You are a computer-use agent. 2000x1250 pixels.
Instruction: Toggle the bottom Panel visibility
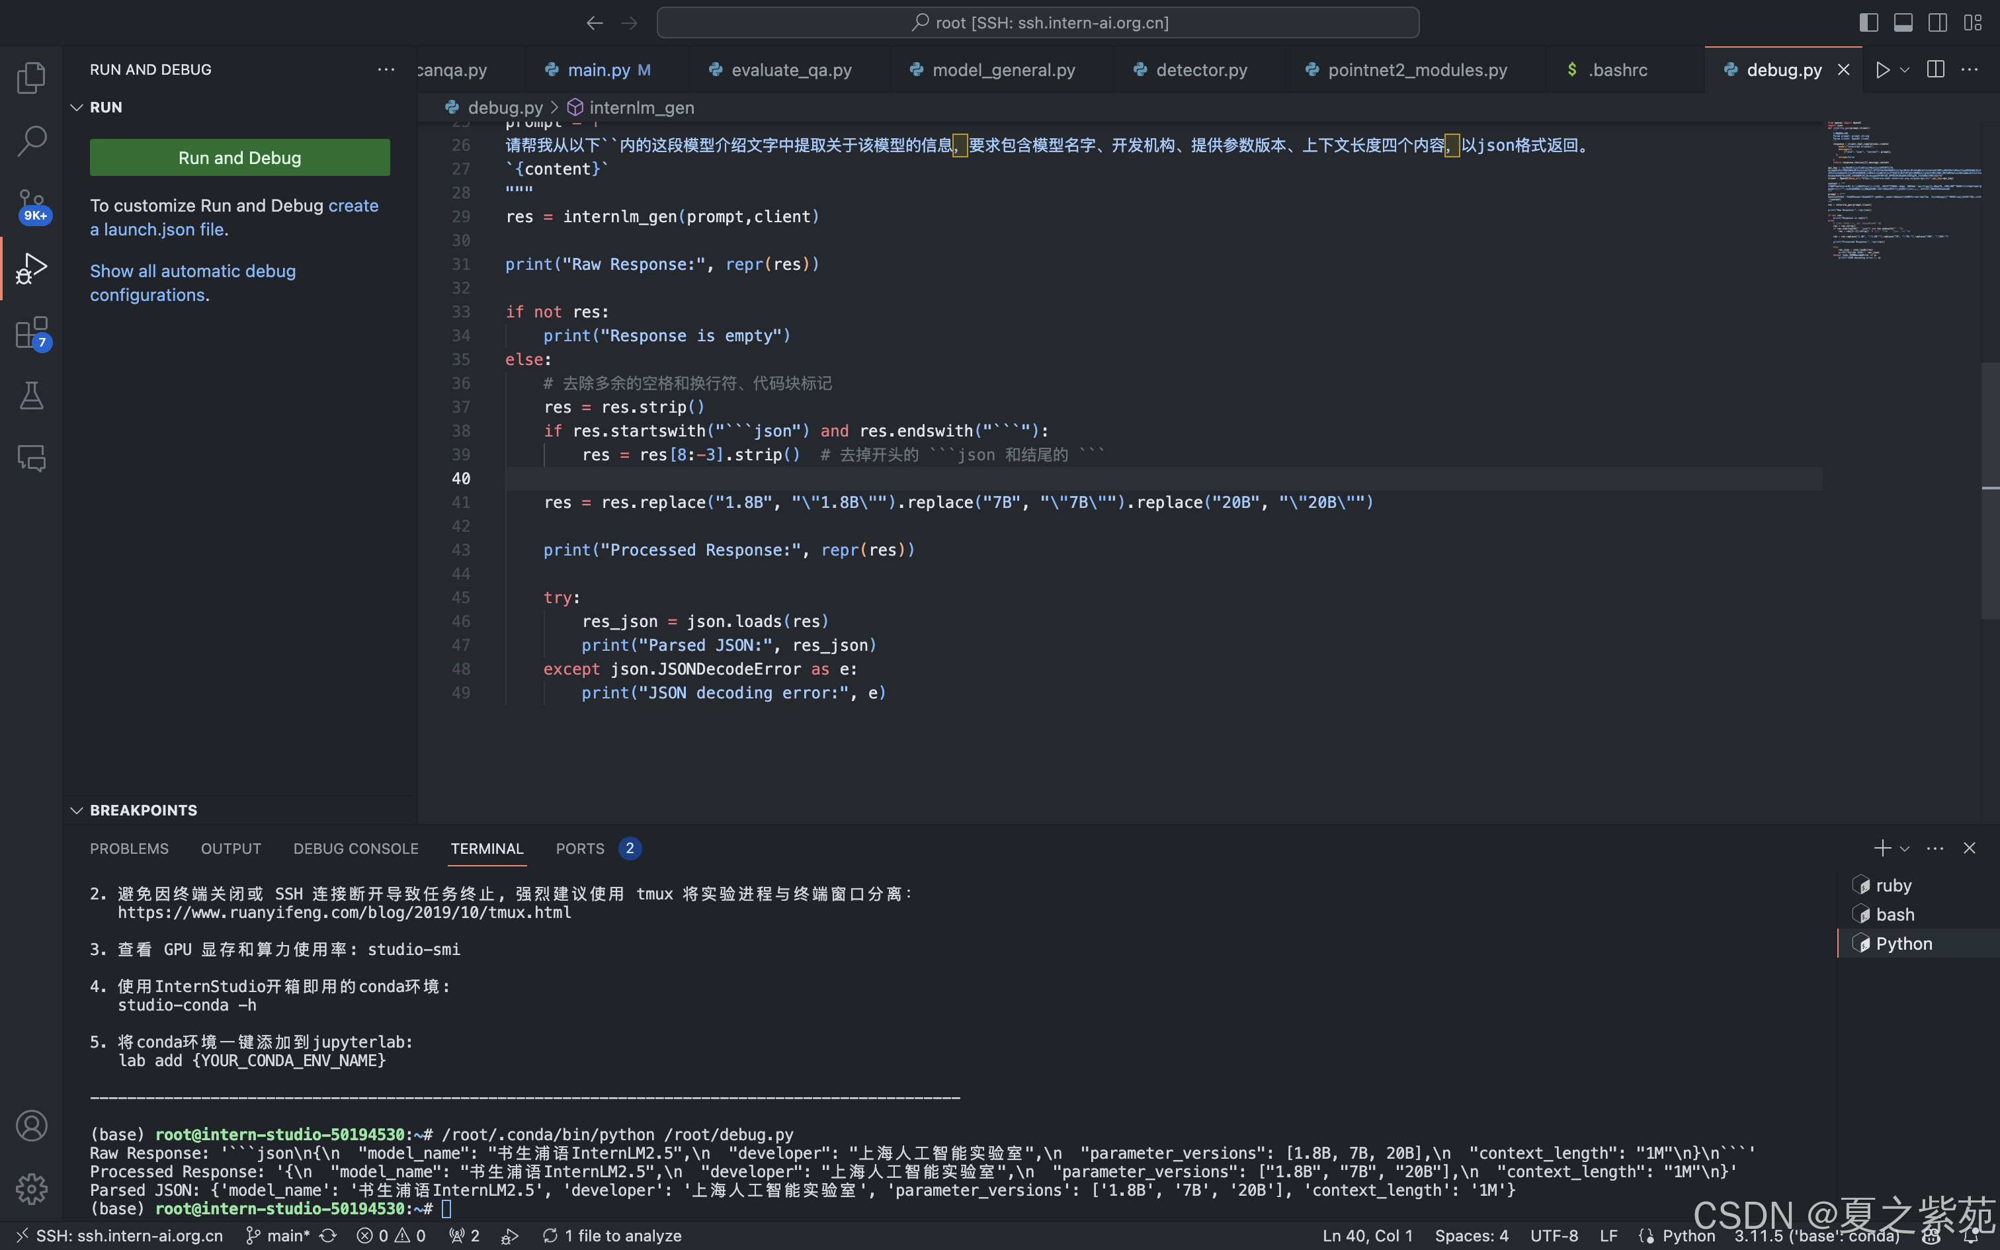[x=1903, y=23]
